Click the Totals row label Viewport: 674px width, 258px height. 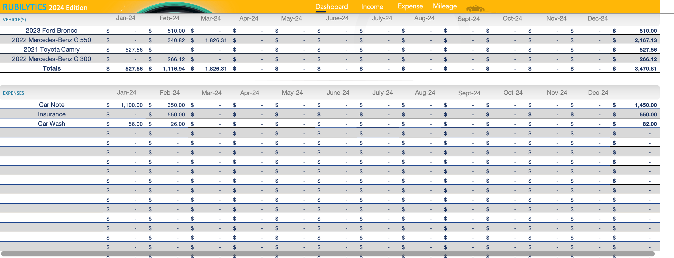(x=52, y=68)
